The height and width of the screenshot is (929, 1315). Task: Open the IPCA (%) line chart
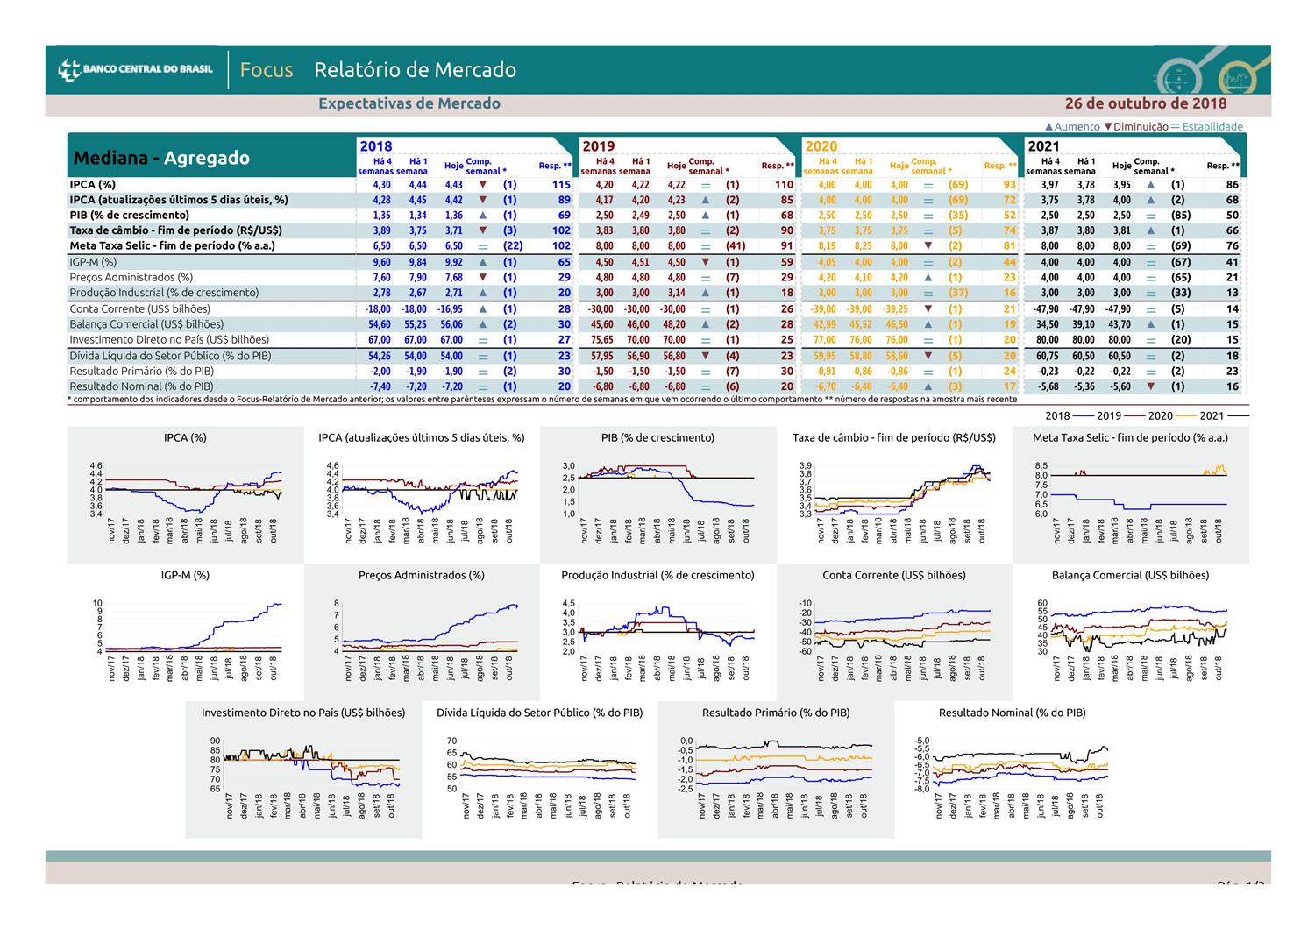(x=185, y=494)
